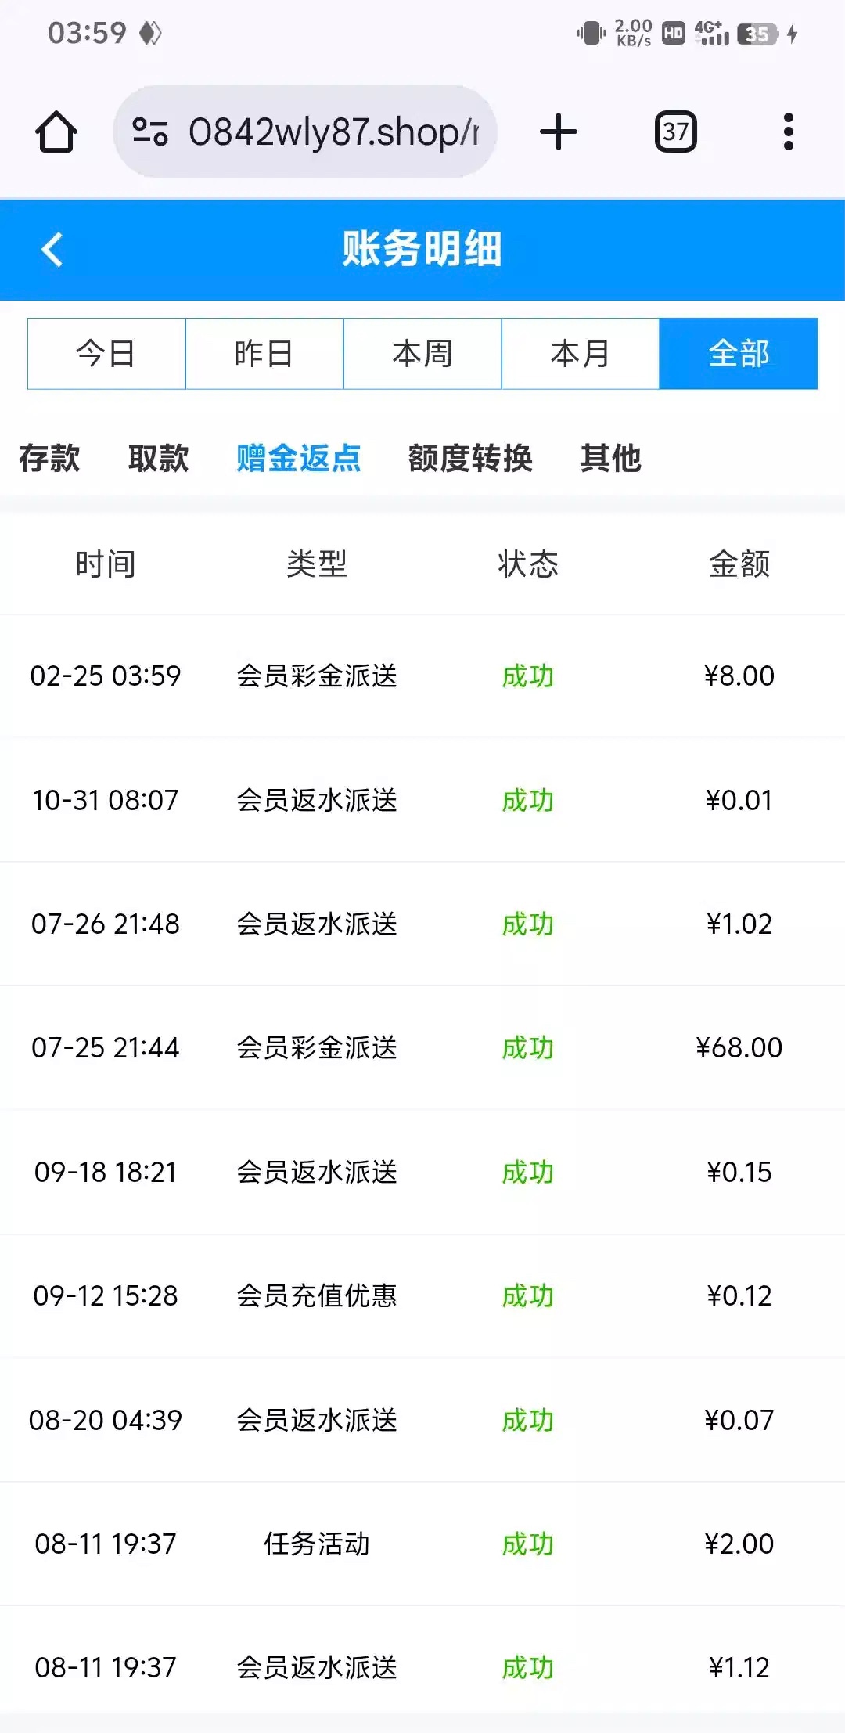Tap the 任务活动 record row

[x=422, y=1544]
